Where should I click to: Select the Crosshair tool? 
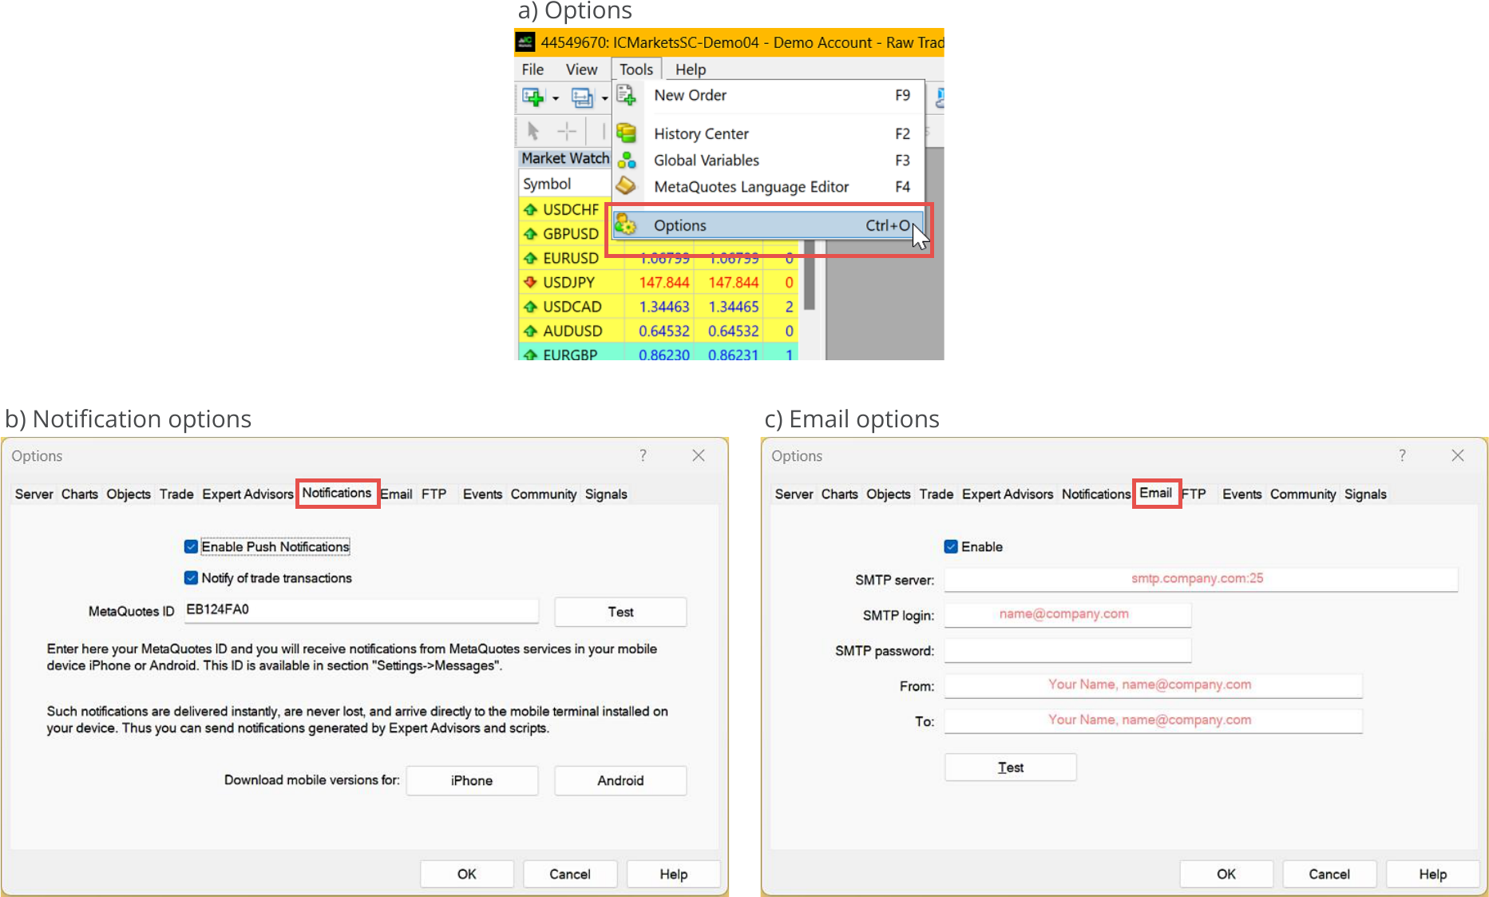coord(567,130)
